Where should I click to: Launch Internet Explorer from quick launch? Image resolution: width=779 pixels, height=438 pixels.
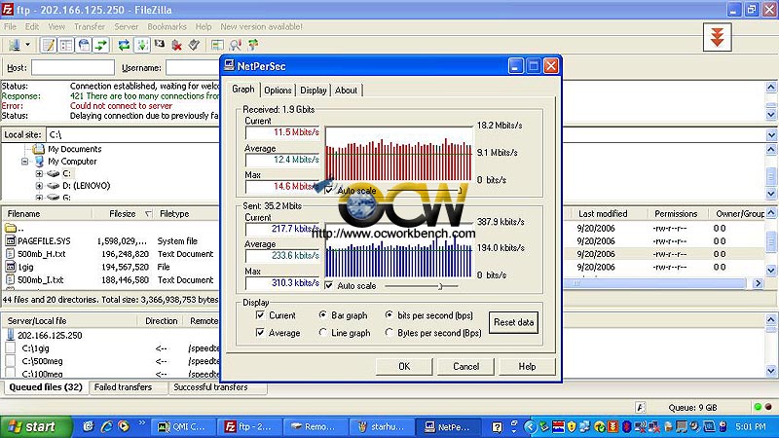click(106, 426)
